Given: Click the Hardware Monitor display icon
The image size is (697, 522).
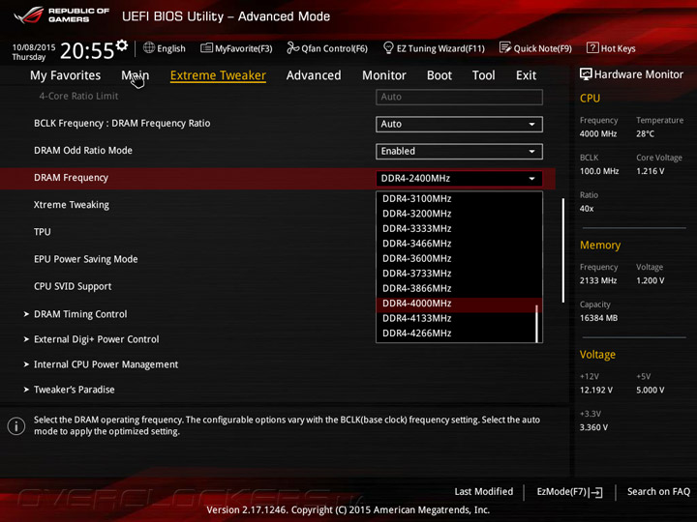Looking at the screenshot, I should [x=586, y=74].
